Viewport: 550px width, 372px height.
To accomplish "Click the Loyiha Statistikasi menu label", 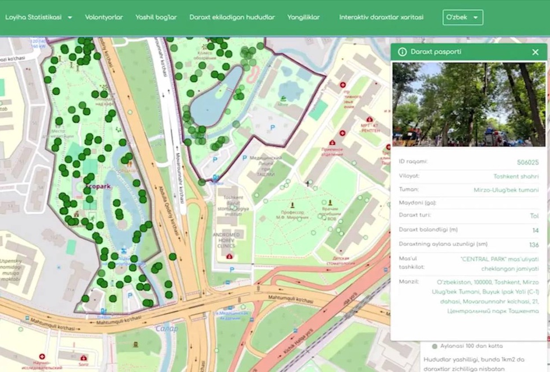I will pos(34,17).
